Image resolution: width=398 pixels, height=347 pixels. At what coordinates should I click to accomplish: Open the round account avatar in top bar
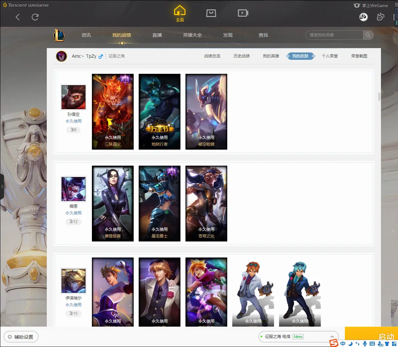pyautogui.click(x=364, y=17)
